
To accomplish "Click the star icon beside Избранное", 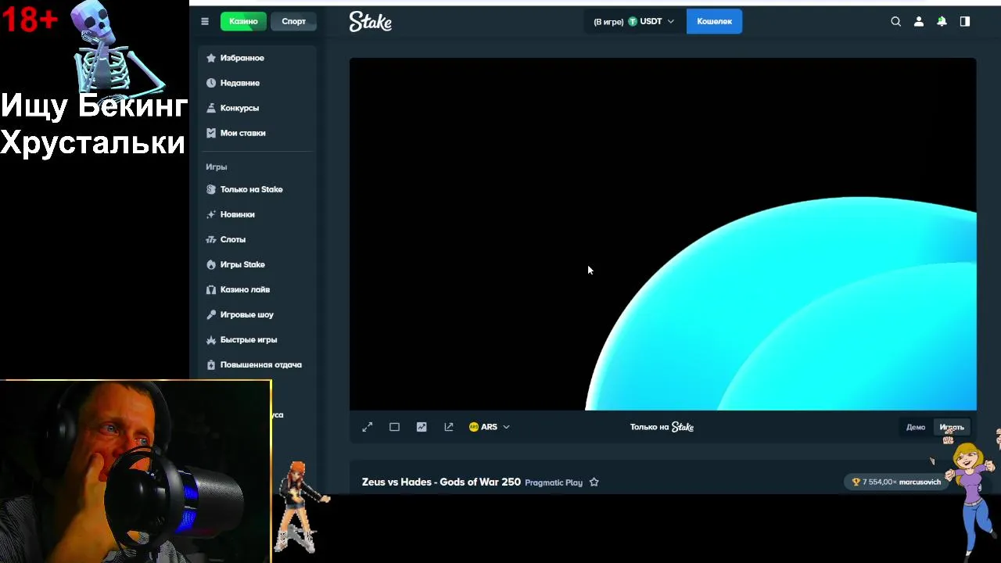I will pos(211,58).
